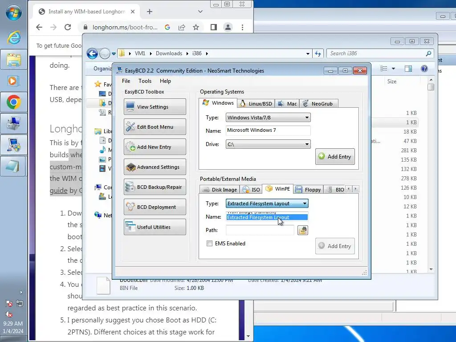The image size is (456, 342).
Task: Select the Windows operating system tab
Action: (218, 103)
